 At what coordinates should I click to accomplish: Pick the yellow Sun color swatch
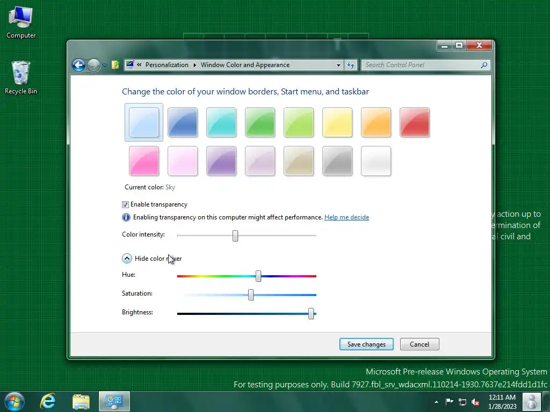337,122
